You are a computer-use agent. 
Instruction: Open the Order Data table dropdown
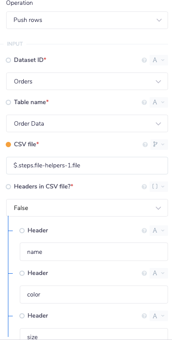[87, 123]
